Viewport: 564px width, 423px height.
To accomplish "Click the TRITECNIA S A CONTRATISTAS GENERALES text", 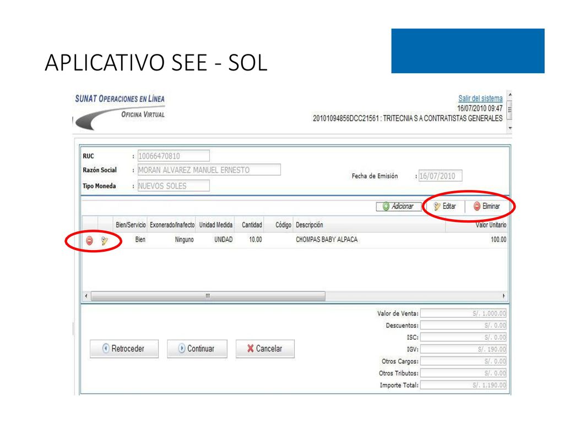I will coord(442,118).
